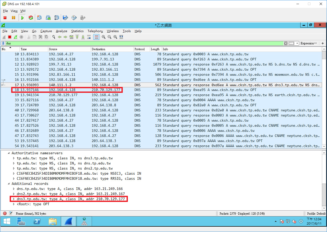Jump to the first packet

[x=77, y=37]
